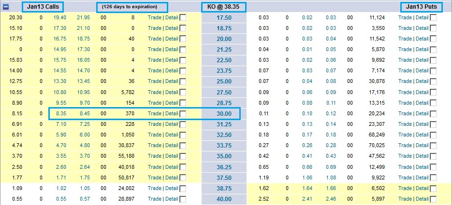Click put ask 0.43 at strike 35.00

click(331, 156)
